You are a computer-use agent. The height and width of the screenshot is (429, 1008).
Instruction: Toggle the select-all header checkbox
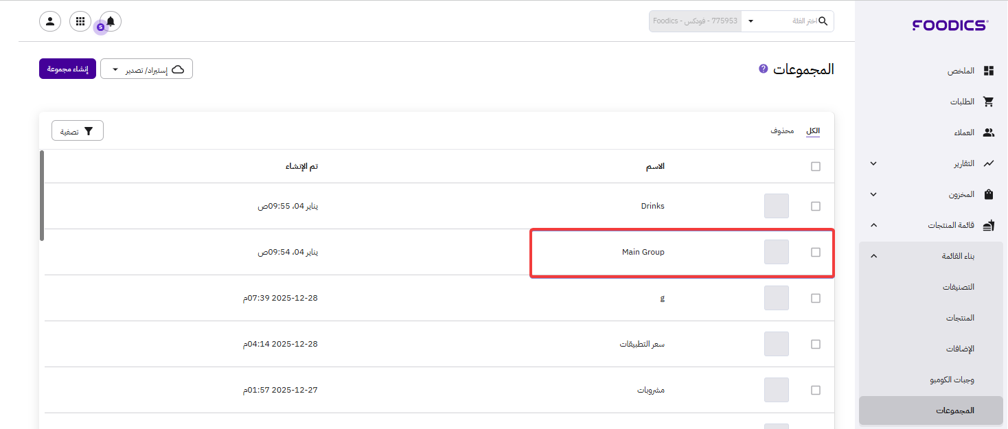coord(816,166)
